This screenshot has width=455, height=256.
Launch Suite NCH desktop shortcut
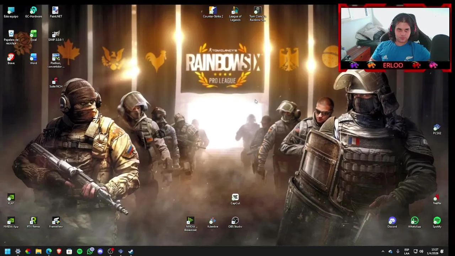click(56, 82)
